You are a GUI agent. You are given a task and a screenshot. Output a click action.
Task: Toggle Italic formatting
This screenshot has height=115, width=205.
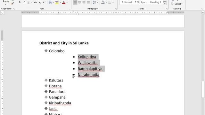[24, 2]
